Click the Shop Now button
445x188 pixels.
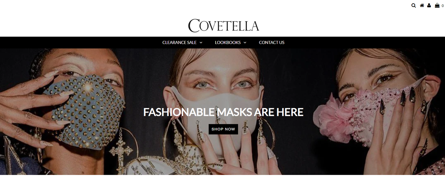[223, 129]
